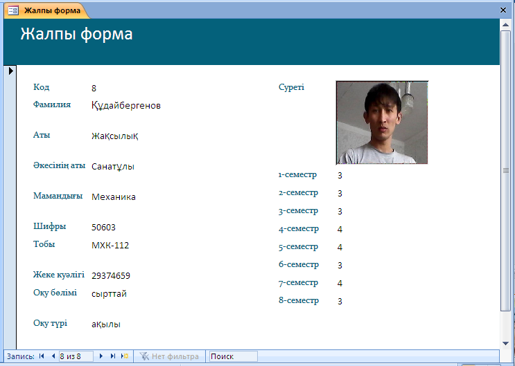
Task: Click the Әкесінің аты label
Action: pyautogui.click(x=59, y=165)
